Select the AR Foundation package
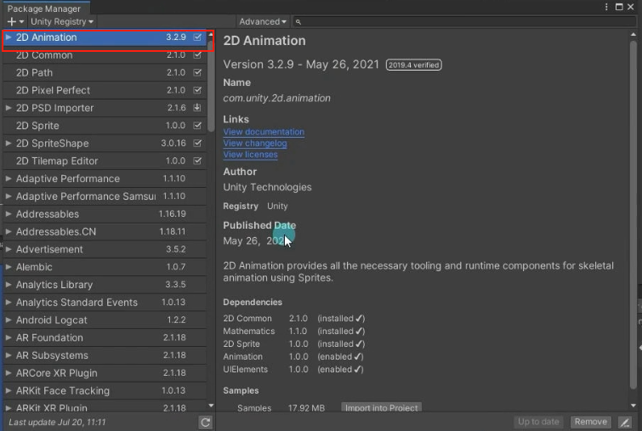Viewport: 642px width, 431px height. (105, 337)
